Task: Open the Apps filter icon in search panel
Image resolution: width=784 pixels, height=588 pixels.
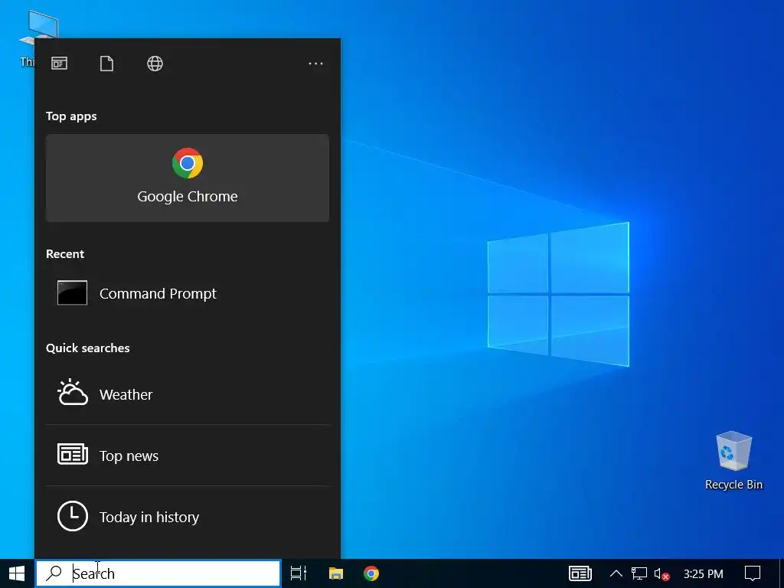Action: coord(59,64)
